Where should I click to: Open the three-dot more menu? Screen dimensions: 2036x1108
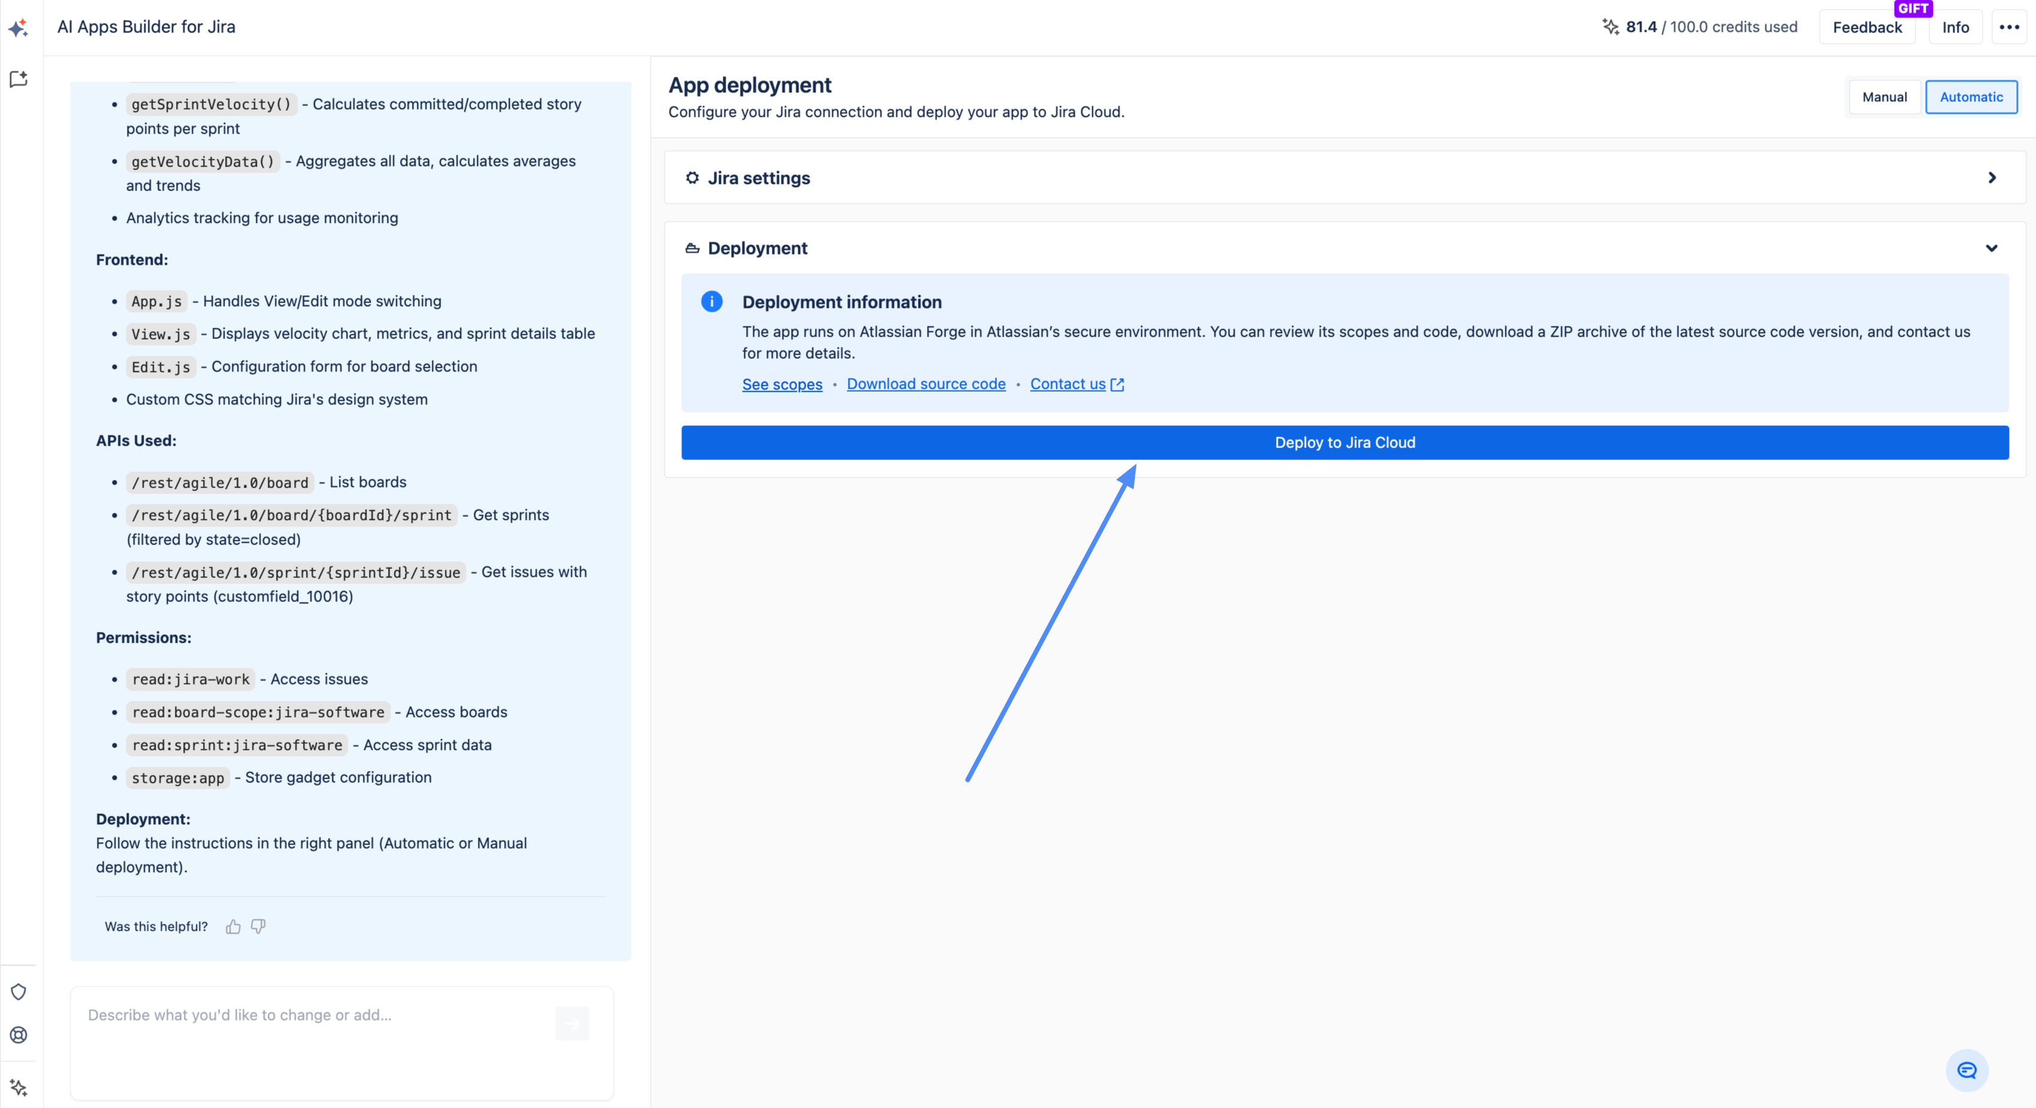pos(2009,28)
